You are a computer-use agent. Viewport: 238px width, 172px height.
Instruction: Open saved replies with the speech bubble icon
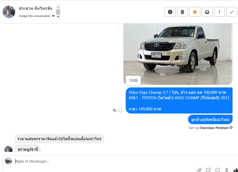[208, 170]
